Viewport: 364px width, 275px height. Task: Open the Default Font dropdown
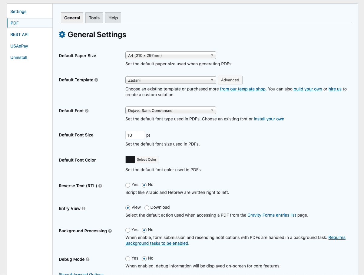(x=171, y=110)
